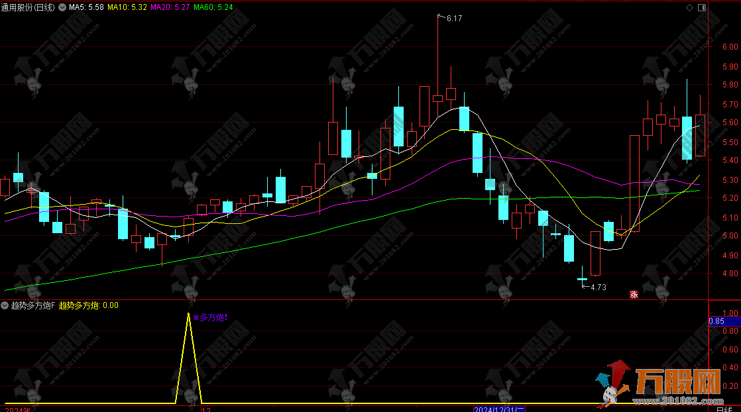Click the 0.20 indicator axis label
Screen dimensions: 741x412
pos(730,386)
